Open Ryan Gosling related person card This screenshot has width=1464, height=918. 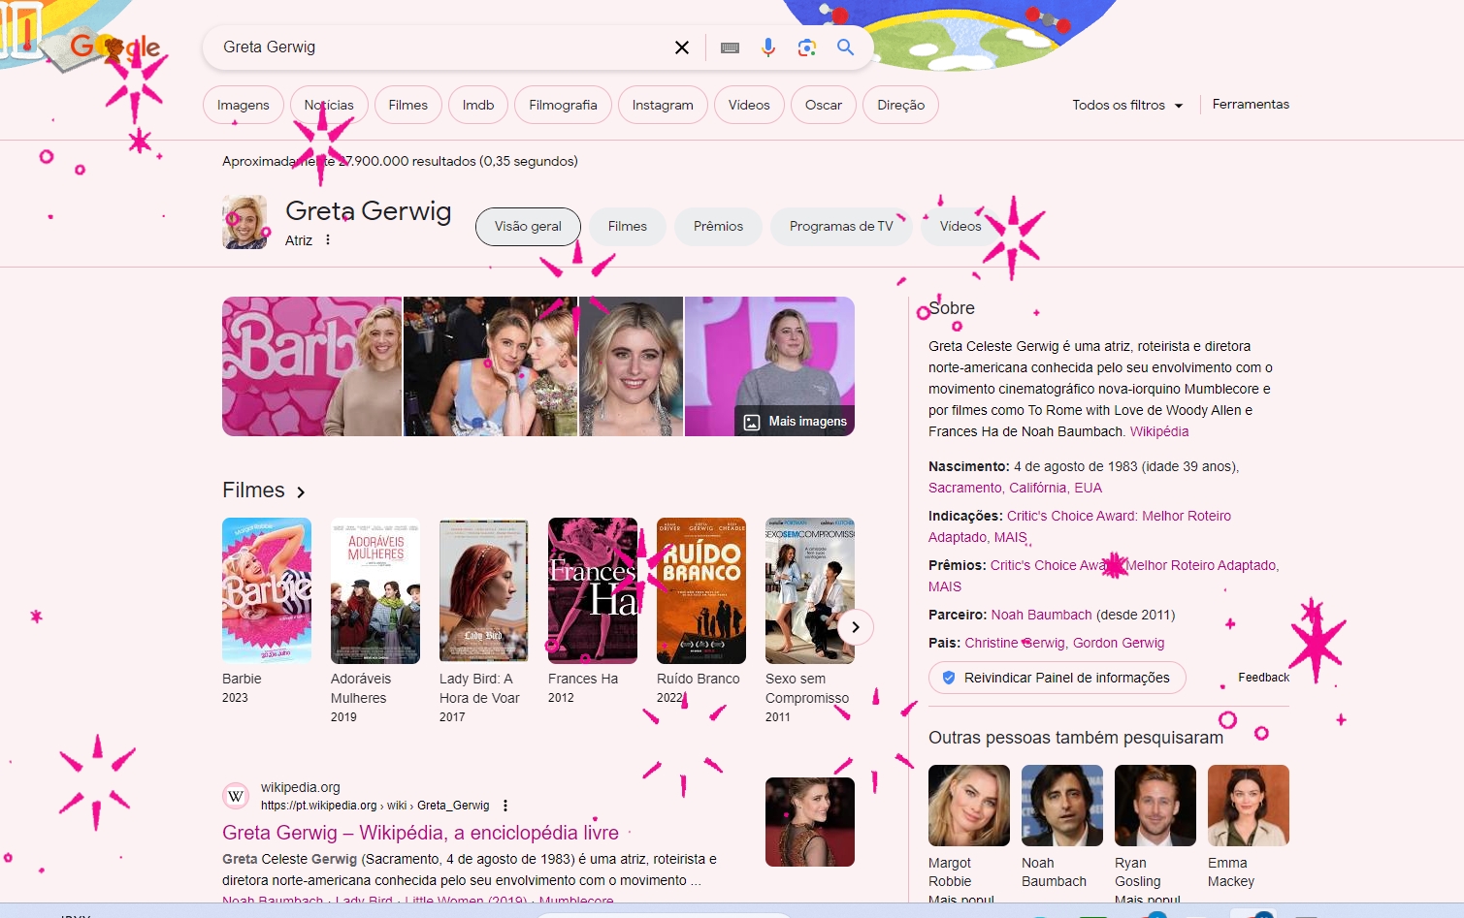click(x=1155, y=834)
